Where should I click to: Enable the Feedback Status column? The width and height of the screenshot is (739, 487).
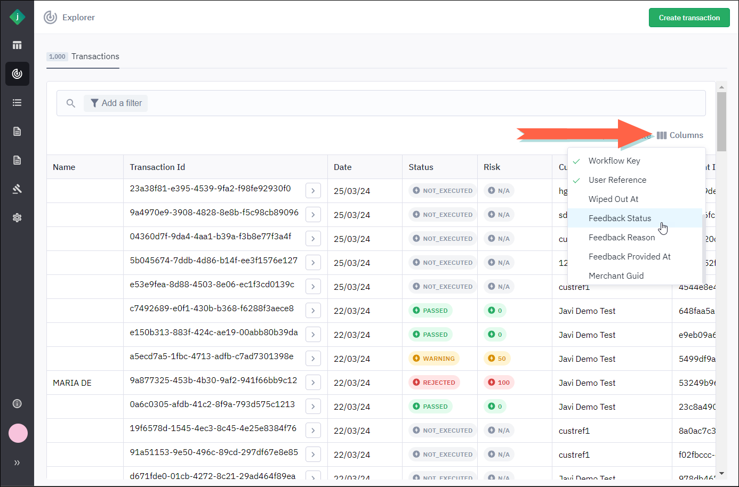(x=620, y=218)
